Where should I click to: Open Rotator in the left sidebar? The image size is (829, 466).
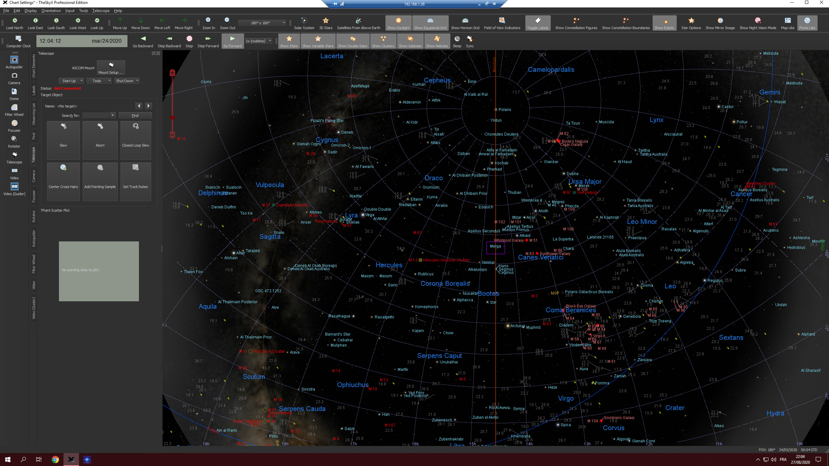point(14,142)
